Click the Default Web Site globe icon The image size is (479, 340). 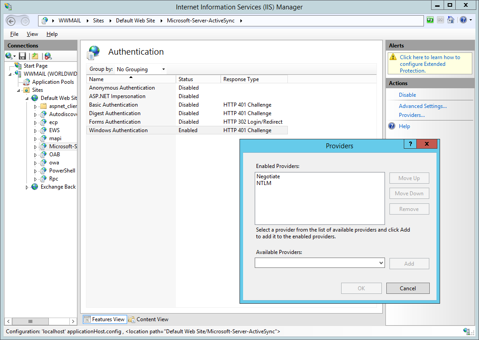[x=35, y=98]
